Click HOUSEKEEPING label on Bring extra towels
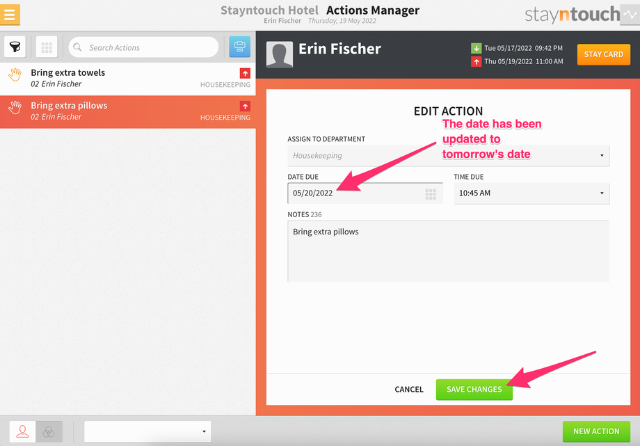Screen dimensions: 640x446 pos(225,85)
